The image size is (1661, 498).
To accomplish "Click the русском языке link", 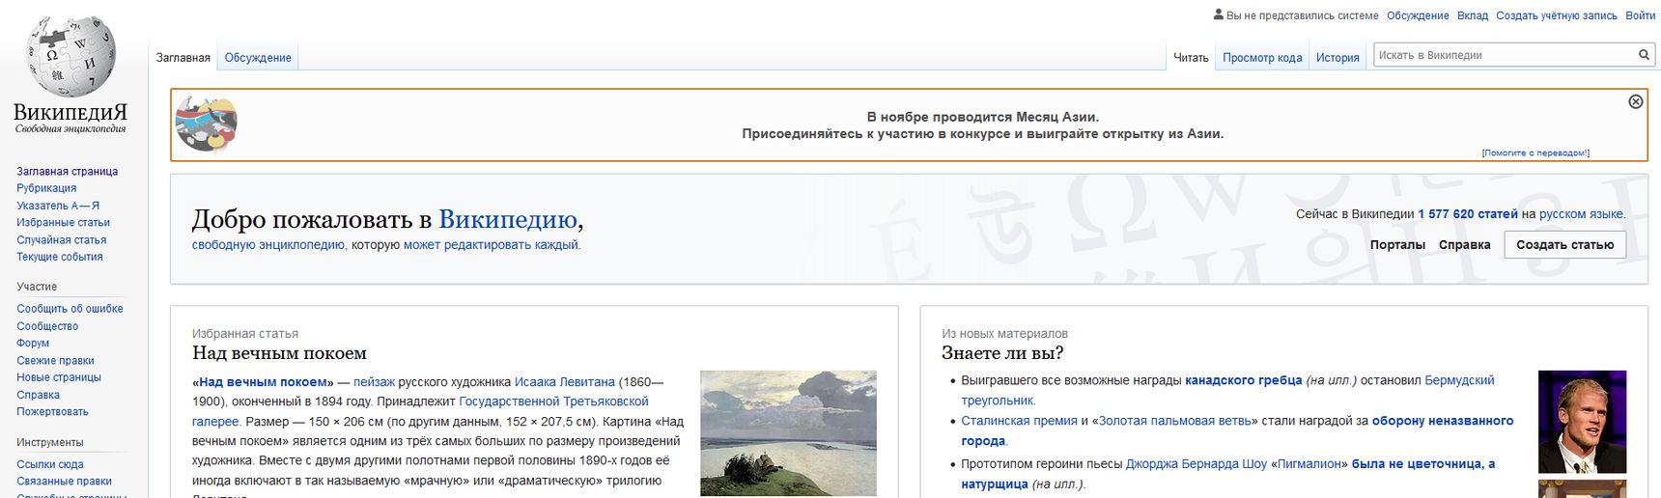I will (1582, 214).
